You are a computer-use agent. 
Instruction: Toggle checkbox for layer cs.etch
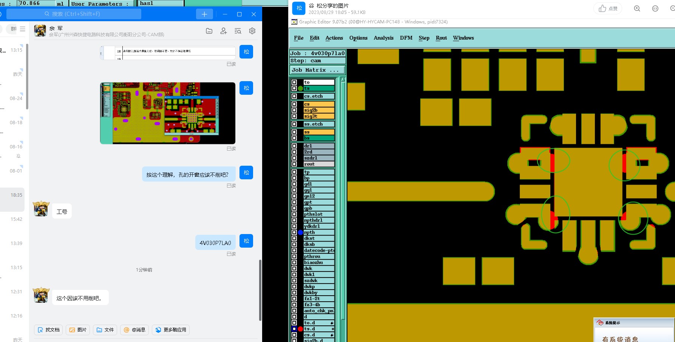click(294, 96)
